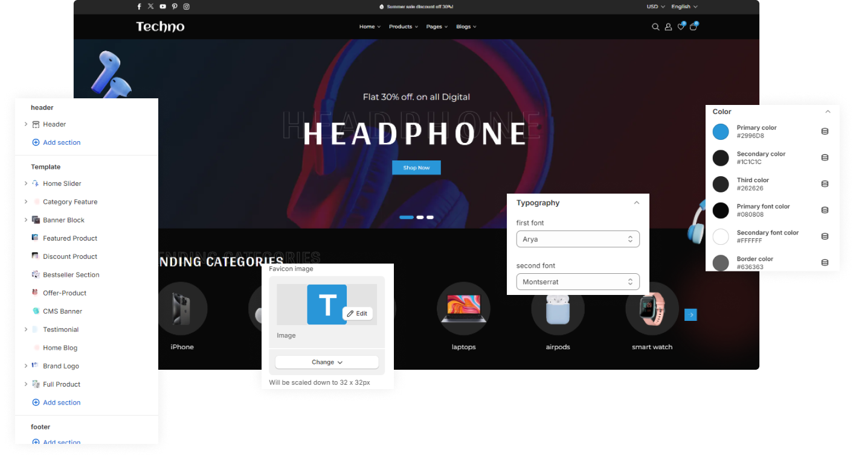This screenshot has height=459, width=856.
Task: Open the Pages menu
Action: [x=437, y=27]
